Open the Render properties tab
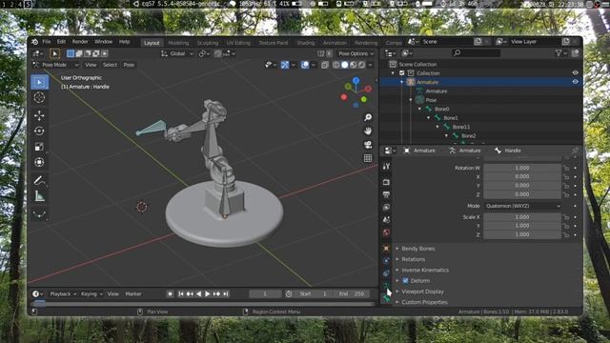Image resolution: width=610 pixels, height=343 pixels. click(386, 182)
